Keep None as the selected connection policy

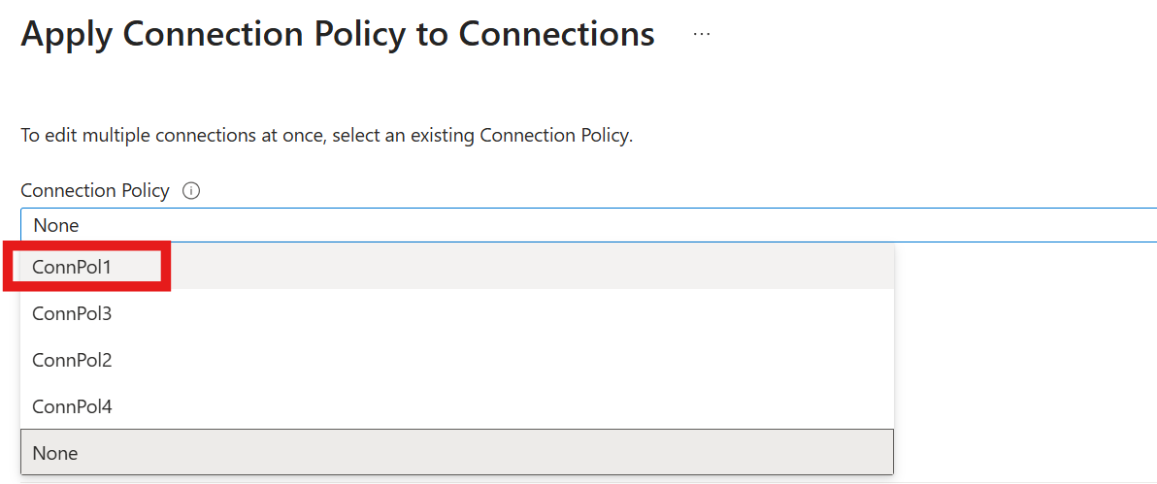pos(457,452)
